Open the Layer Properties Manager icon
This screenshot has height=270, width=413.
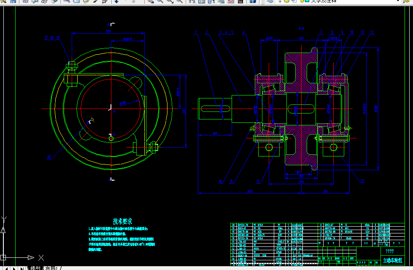click(270, 1)
